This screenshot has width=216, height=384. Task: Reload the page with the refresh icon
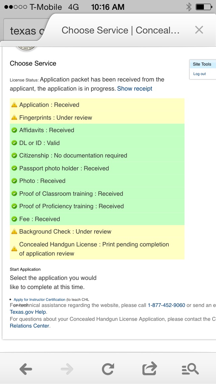[x=108, y=369]
